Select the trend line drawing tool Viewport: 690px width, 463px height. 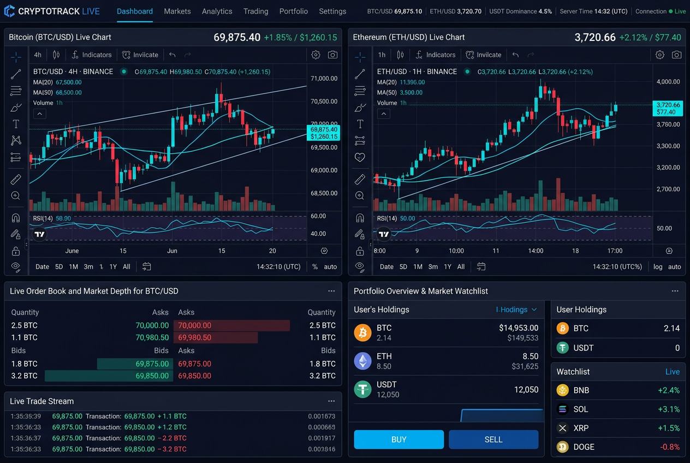point(16,74)
